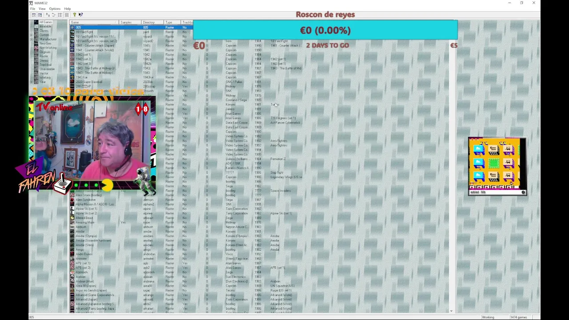Open the Help menu
Image resolution: width=569 pixels, height=320 pixels.
pyautogui.click(x=67, y=9)
